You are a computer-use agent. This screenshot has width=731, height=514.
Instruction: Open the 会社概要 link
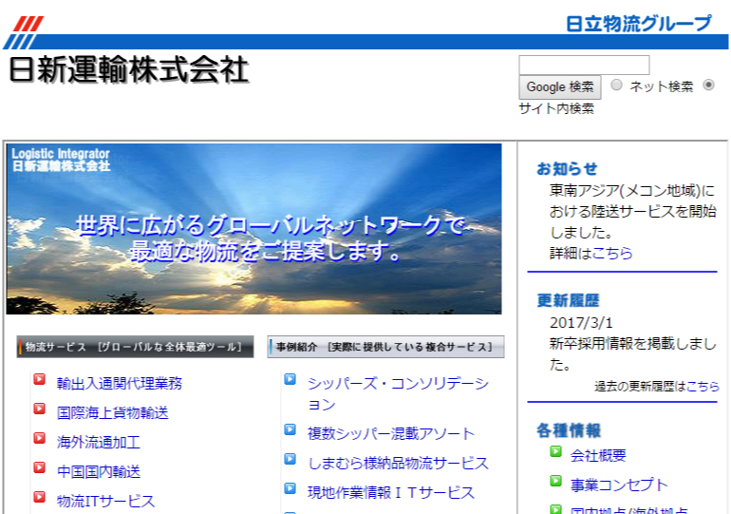[598, 455]
